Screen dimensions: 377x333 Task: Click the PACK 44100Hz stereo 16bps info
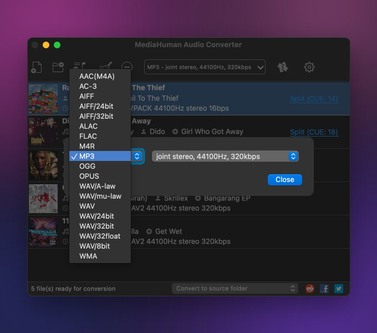[x=180, y=108]
